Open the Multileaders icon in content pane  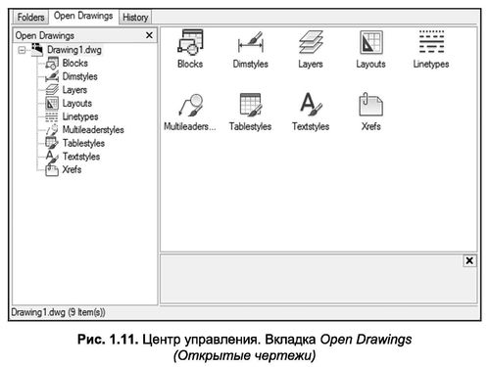(x=190, y=105)
